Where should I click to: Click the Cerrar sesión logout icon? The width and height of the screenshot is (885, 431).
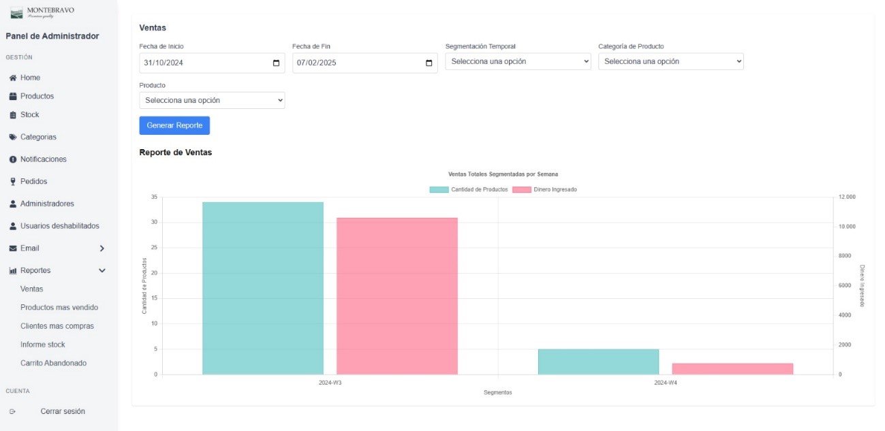pos(12,411)
